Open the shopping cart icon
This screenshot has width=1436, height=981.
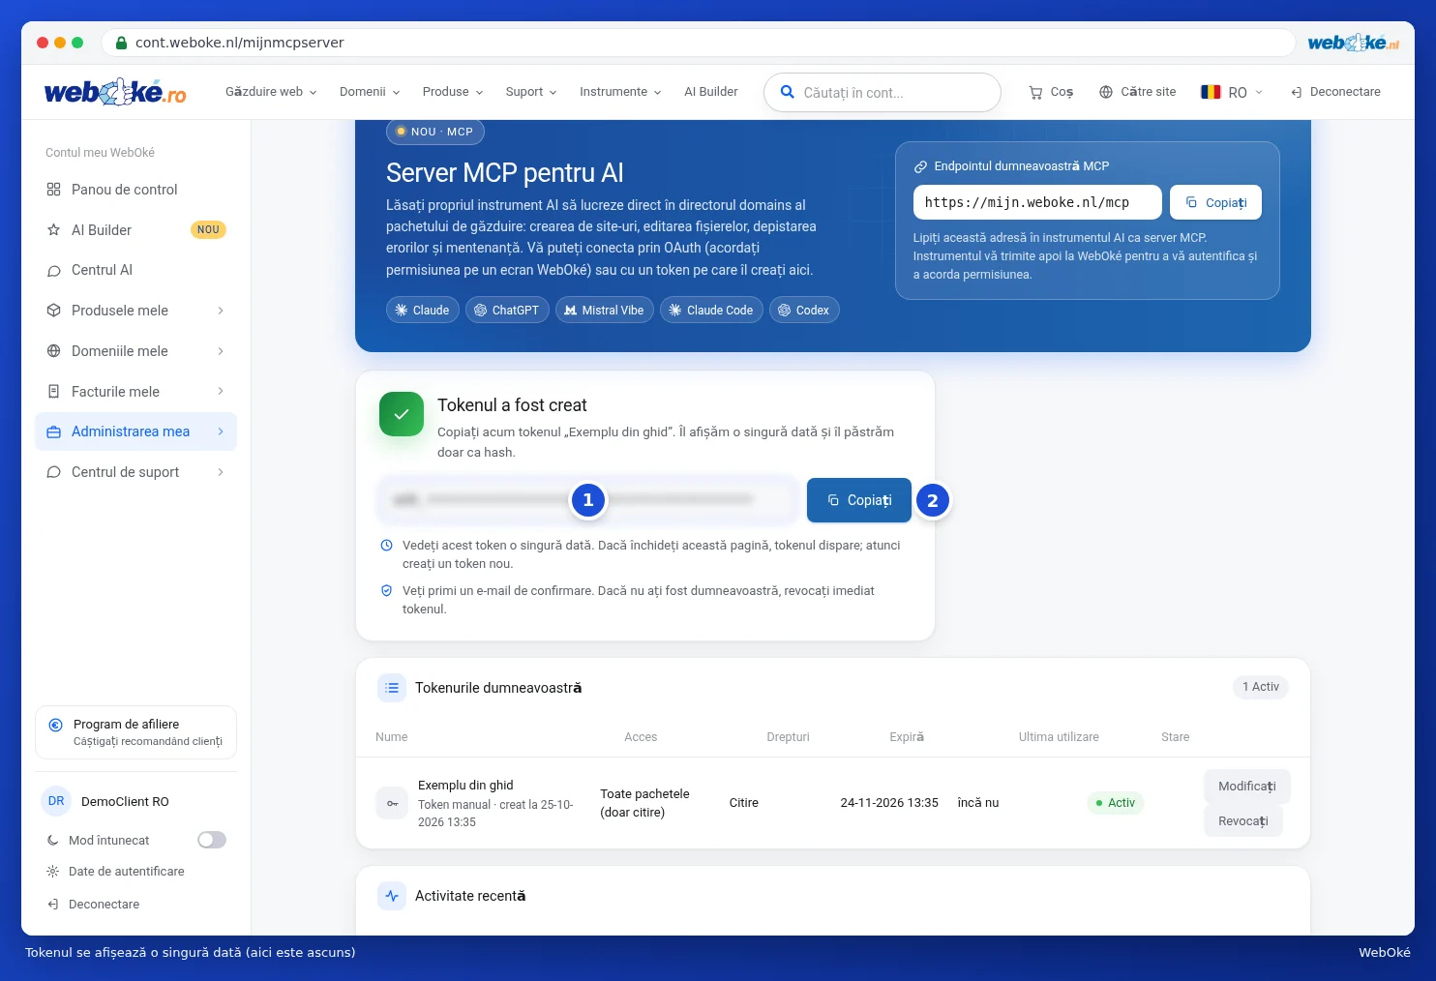coord(1035,93)
